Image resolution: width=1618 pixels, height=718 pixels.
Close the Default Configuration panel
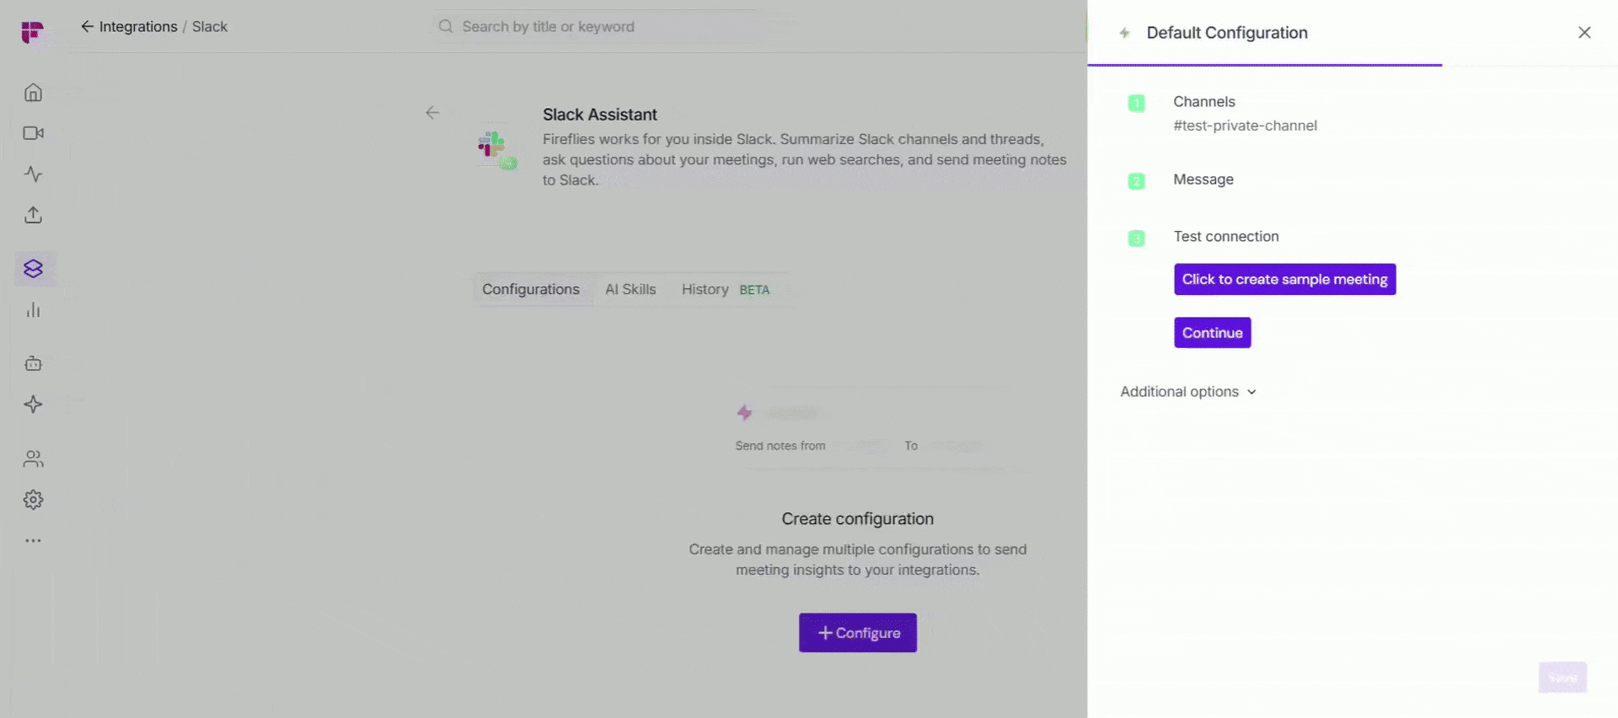click(x=1584, y=32)
